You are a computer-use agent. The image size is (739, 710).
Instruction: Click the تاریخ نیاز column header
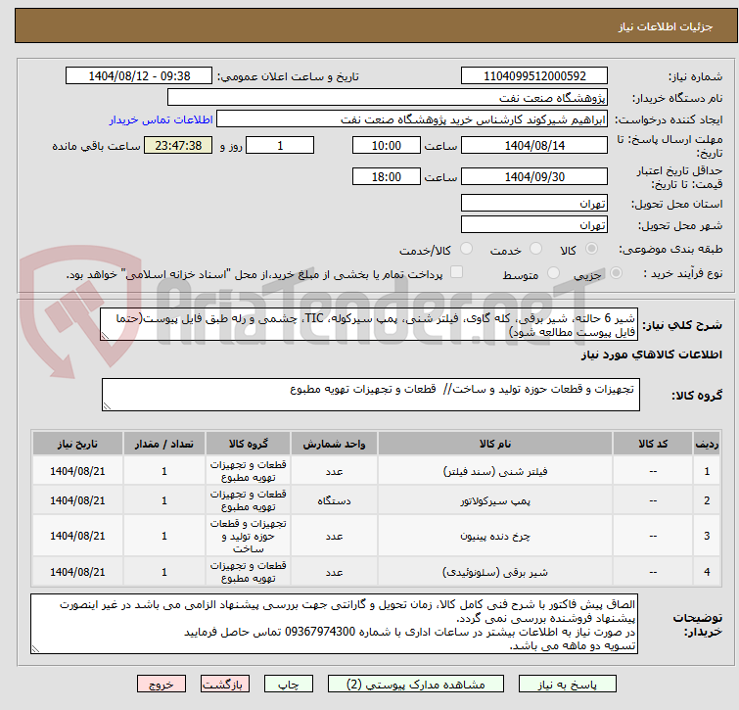tap(76, 444)
